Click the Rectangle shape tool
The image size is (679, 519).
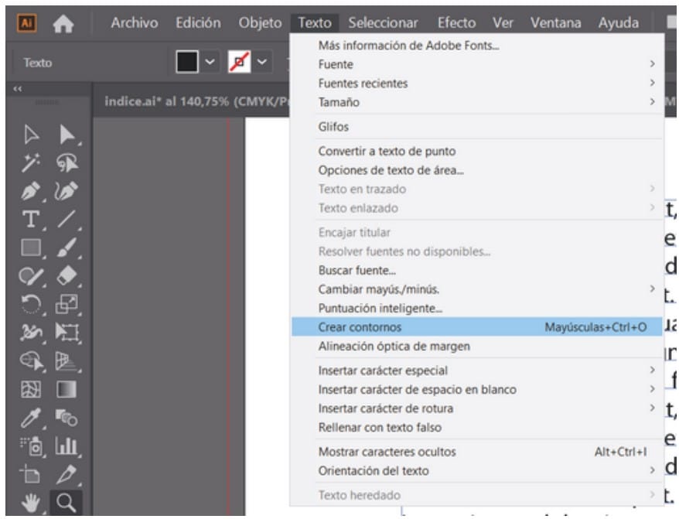click(31, 248)
